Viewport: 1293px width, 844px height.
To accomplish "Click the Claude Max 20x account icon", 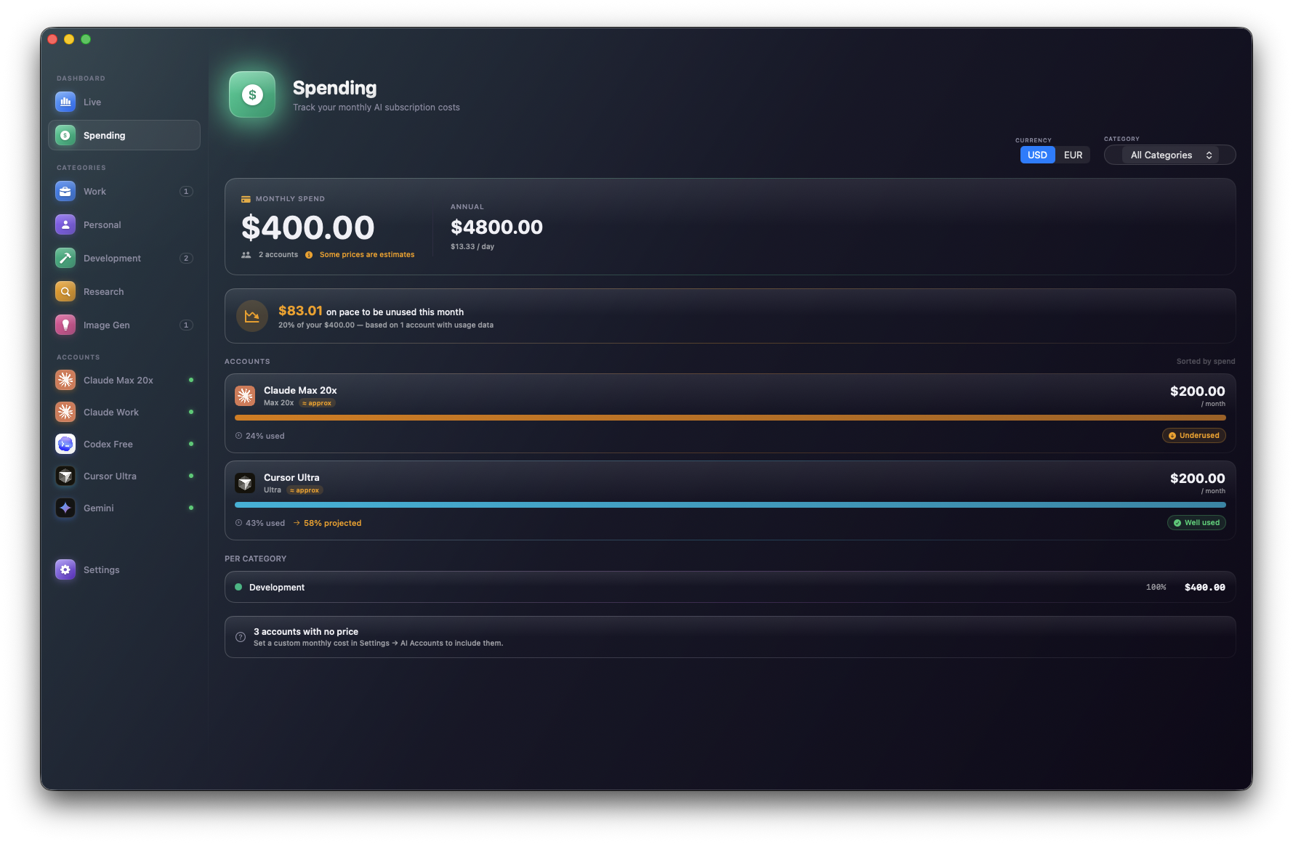I will [x=65, y=380].
